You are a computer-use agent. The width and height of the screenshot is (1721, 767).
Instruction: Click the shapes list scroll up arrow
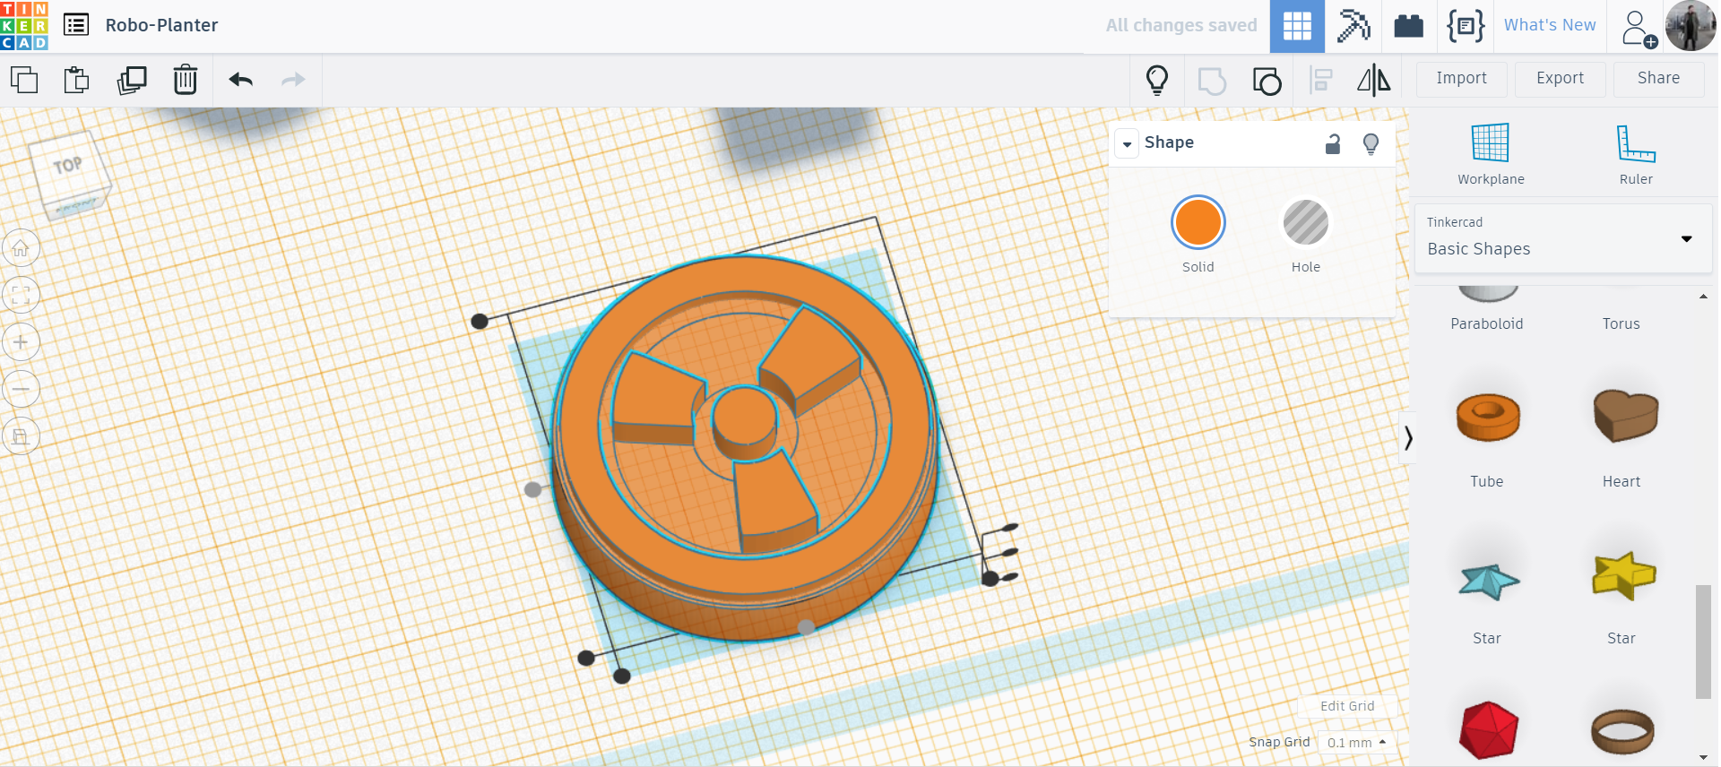(x=1703, y=297)
